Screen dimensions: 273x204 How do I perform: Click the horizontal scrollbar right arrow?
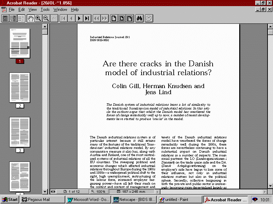pos(265,192)
